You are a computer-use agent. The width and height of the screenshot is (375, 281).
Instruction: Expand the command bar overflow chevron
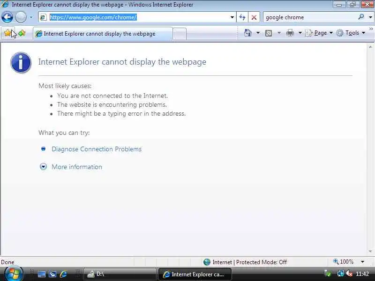(x=371, y=29)
